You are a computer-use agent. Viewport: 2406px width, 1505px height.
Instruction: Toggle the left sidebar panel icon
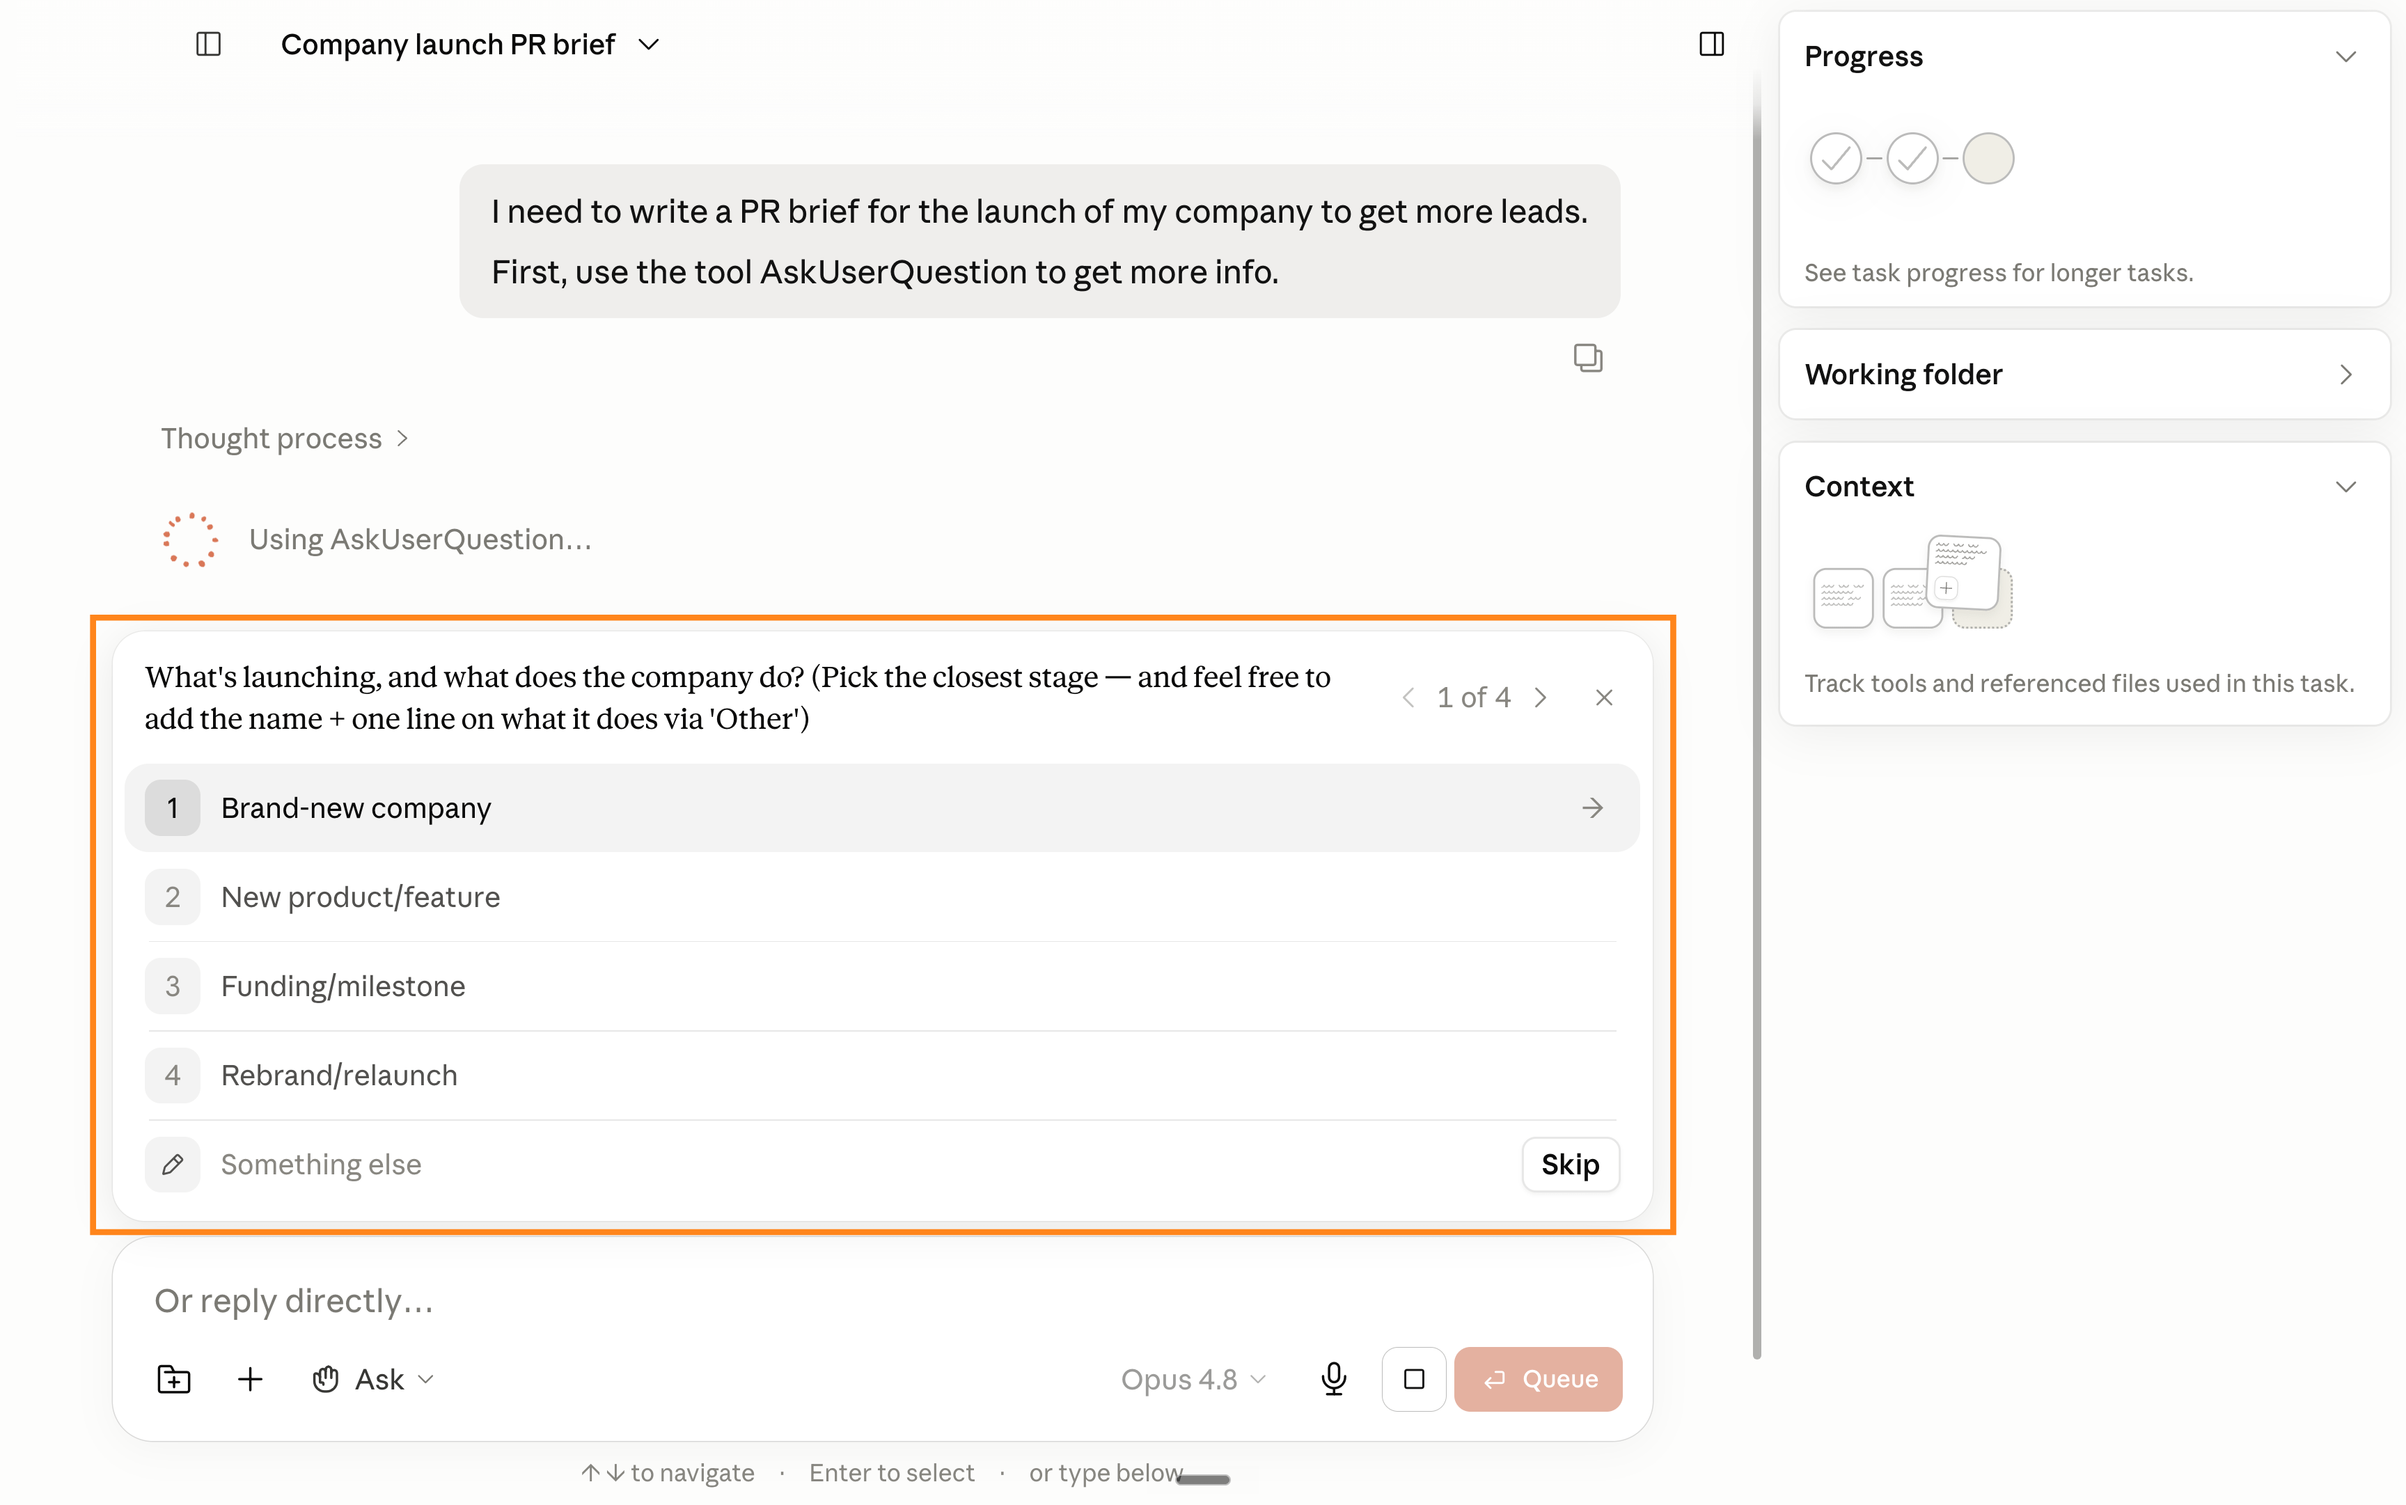pyautogui.click(x=208, y=44)
